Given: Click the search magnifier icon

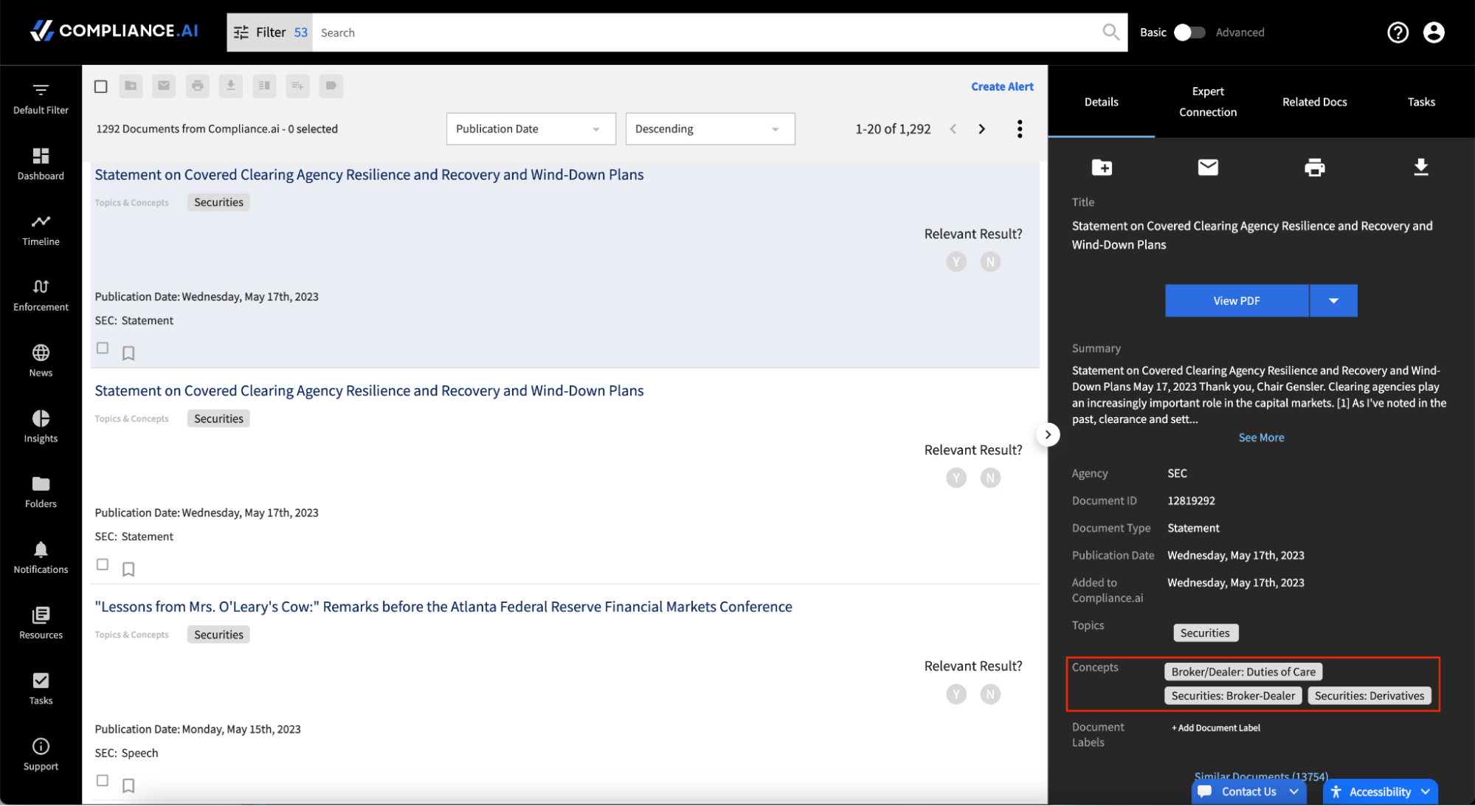Looking at the screenshot, I should click(x=1110, y=32).
